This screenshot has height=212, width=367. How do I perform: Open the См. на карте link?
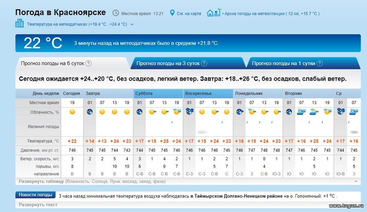tap(189, 13)
